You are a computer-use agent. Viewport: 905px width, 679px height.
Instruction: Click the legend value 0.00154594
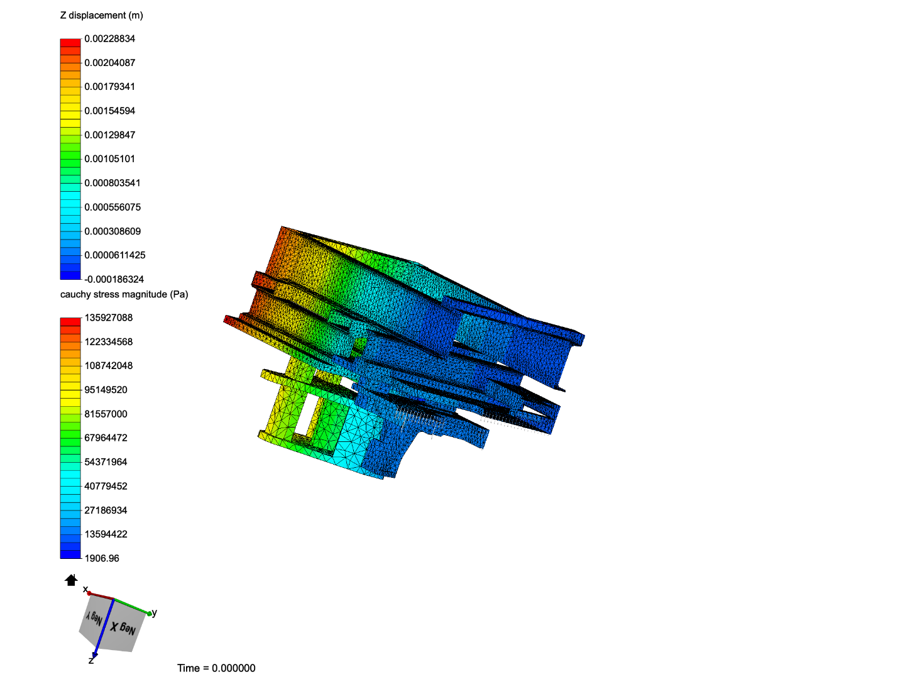pyautogui.click(x=110, y=111)
